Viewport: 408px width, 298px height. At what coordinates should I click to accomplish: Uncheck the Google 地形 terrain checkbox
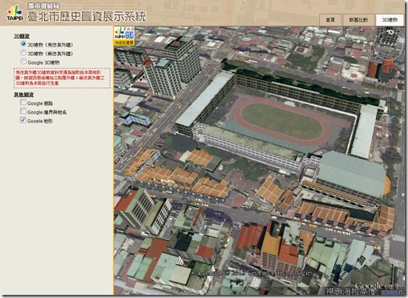click(x=23, y=120)
